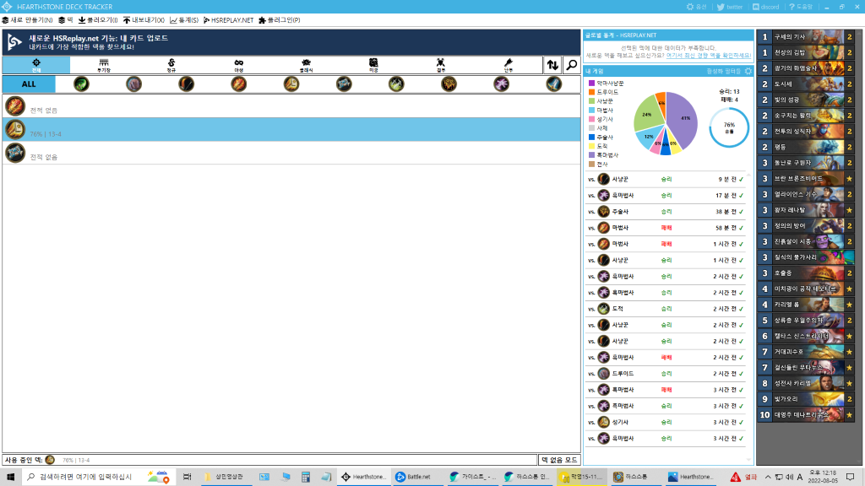The height and width of the screenshot is (486, 865).
Task: Open deck sort order arrows button
Action: pyautogui.click(x=552, y=65)
